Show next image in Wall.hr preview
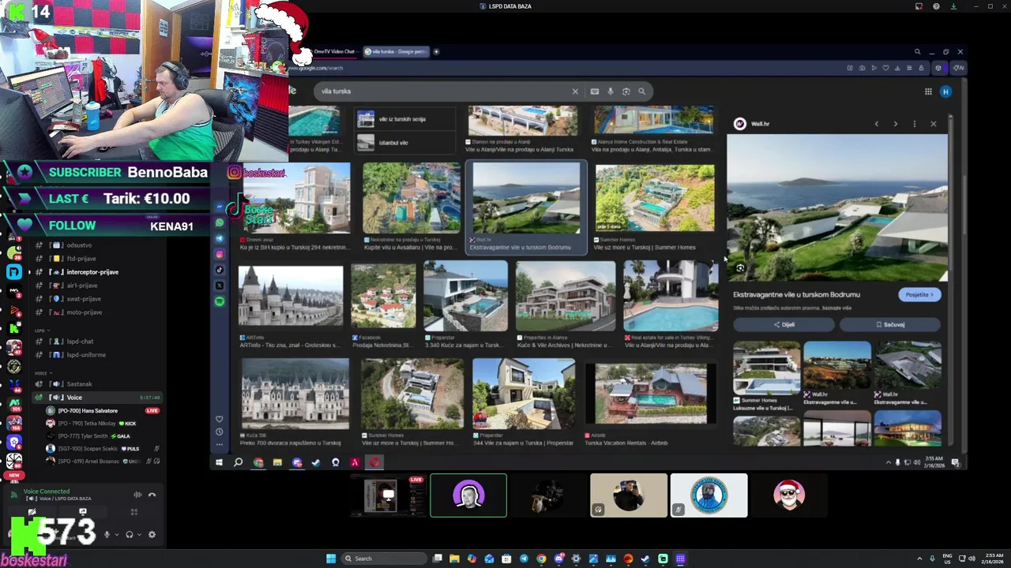Viewport: 1011px width, 568px height. 895,124
